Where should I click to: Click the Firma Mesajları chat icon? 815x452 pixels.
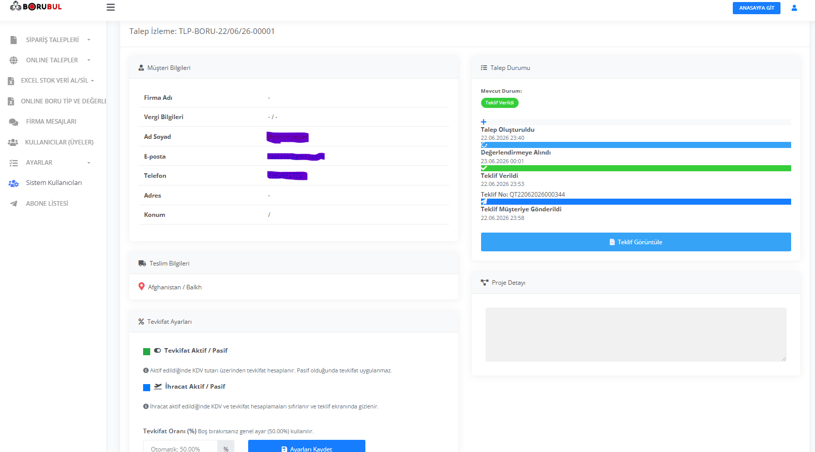pyautogui.click(x=14, y=122)
